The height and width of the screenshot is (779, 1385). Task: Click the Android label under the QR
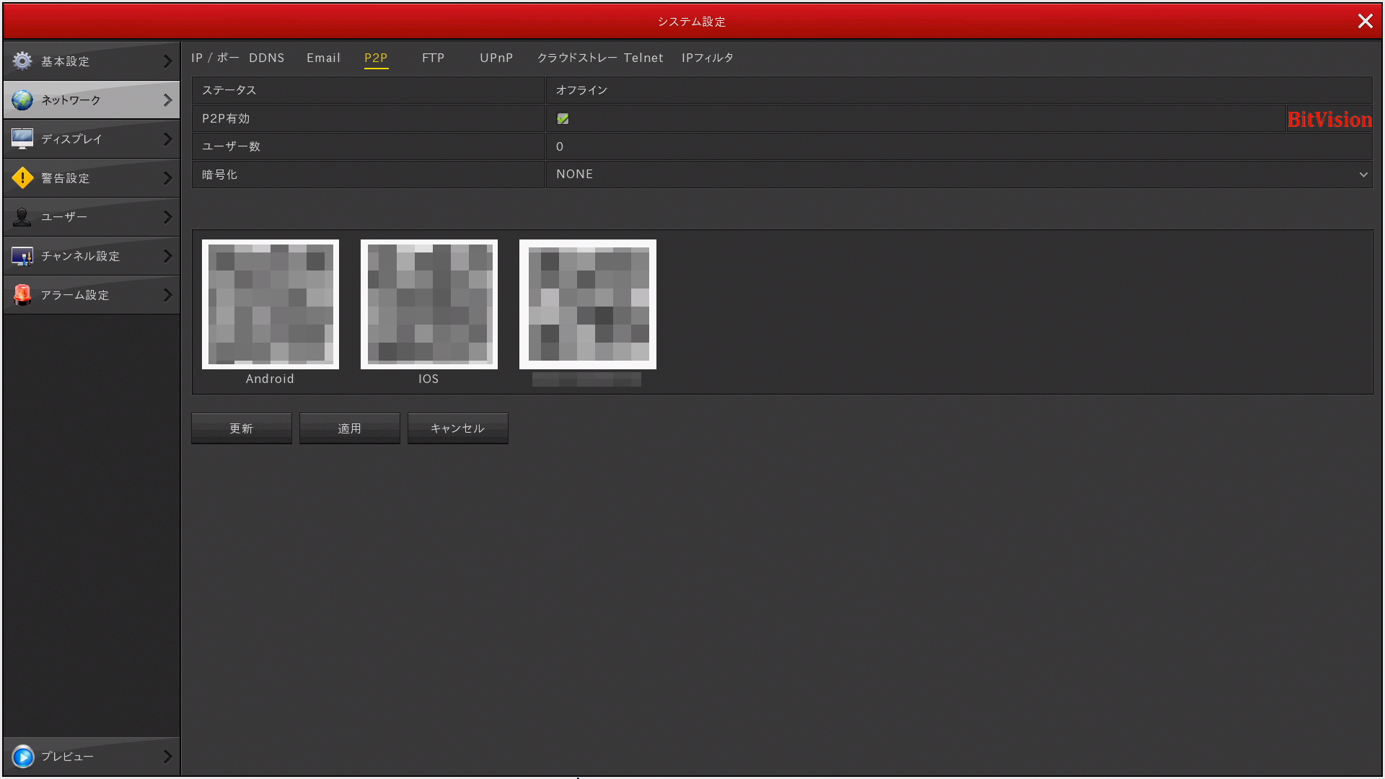coord(270,379)
